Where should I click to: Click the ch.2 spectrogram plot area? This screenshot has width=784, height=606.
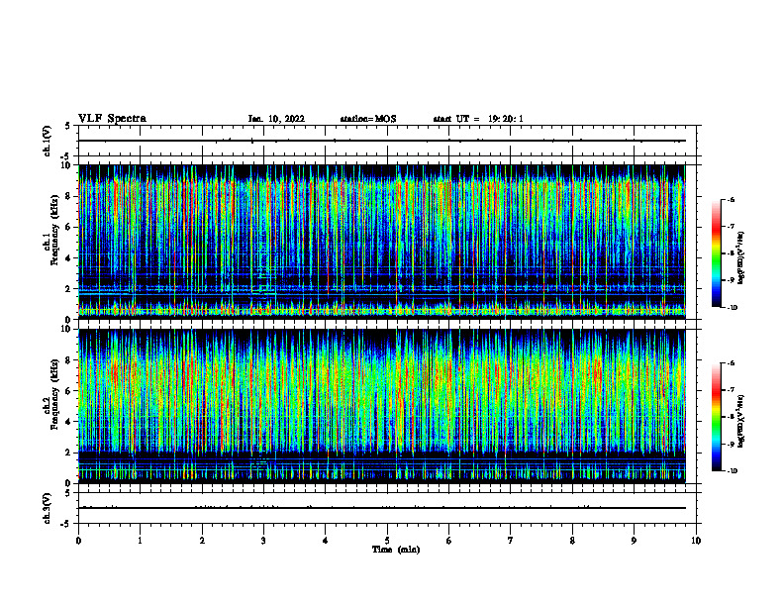coord(381,406)
